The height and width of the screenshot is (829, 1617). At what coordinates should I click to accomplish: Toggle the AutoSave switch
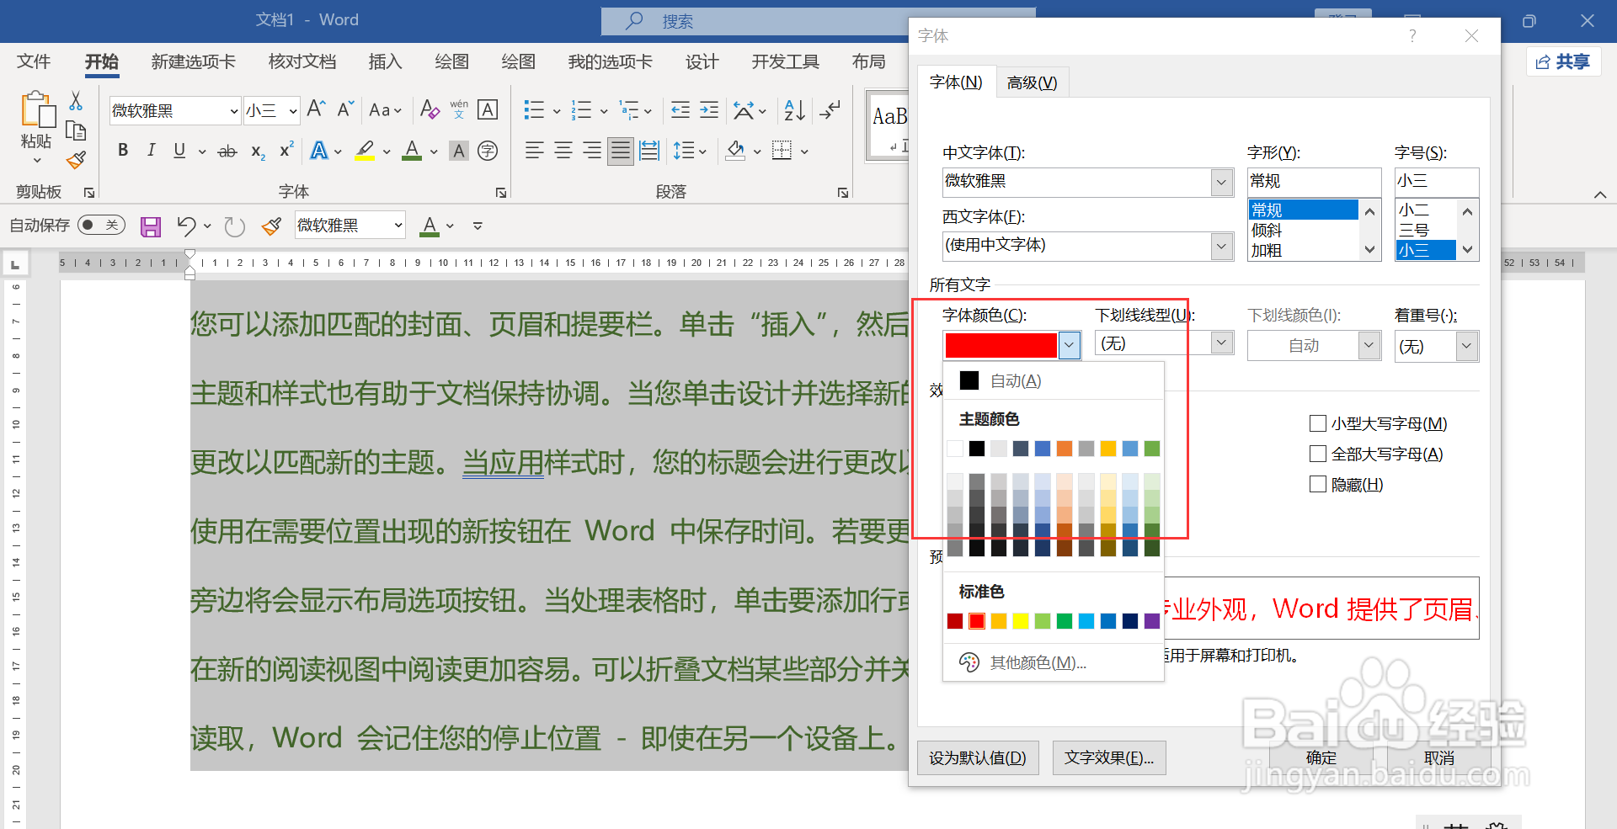(101, 225)
